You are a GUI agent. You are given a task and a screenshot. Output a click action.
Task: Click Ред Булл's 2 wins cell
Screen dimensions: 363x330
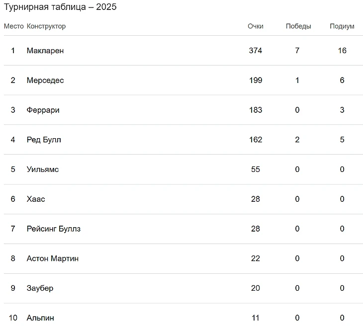[297, 140]
